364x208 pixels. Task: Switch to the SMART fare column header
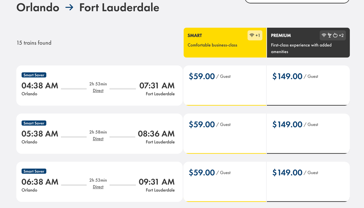coord(224,43)
